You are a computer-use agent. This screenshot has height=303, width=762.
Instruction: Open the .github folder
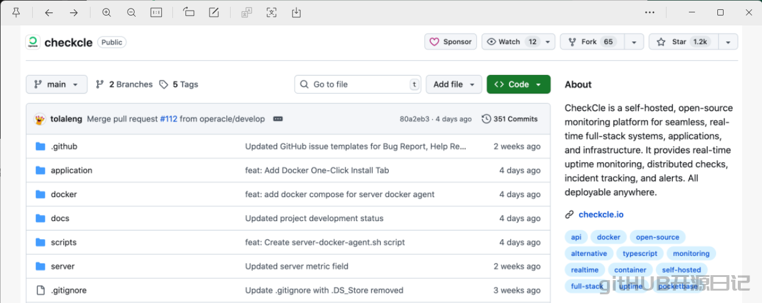click(64, 146)
